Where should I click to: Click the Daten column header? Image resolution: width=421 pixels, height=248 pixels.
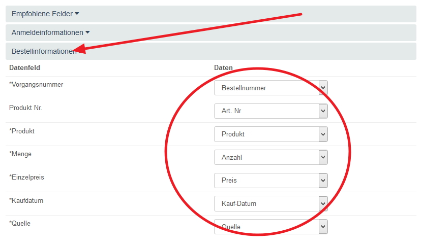click(x=223, y=67)
